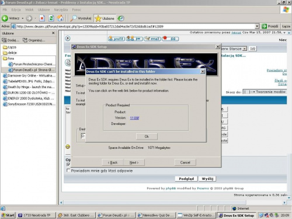Open Darmowe Gry Online favorite
The image size is (292, 219).
point(29,75)
